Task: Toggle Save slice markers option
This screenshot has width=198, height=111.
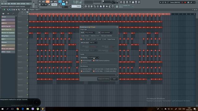Action: (x=86, y=69)
